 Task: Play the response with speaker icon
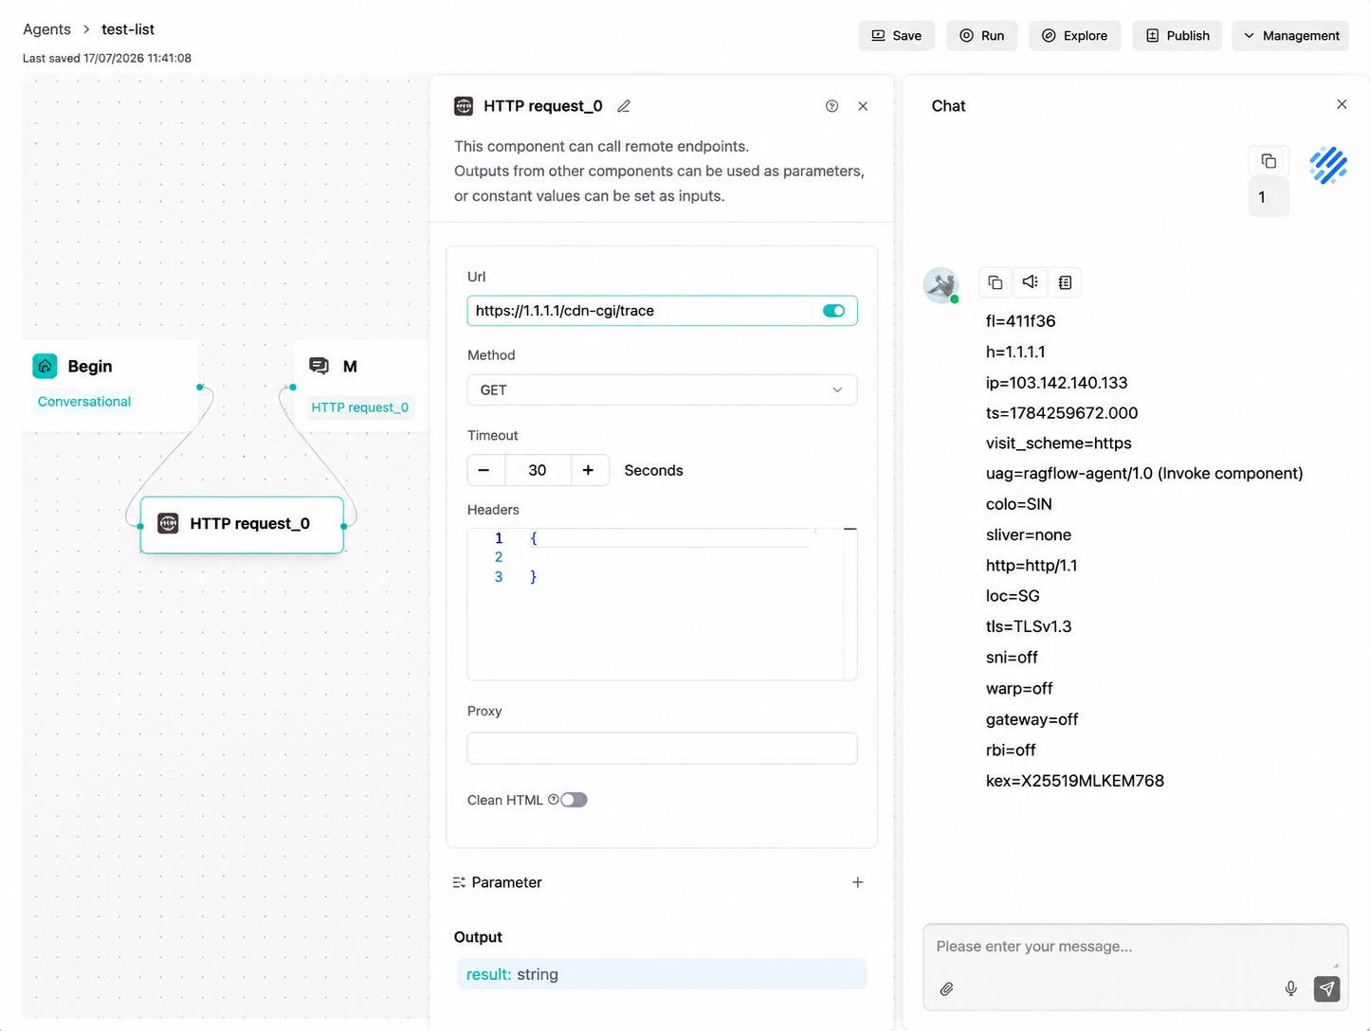[1030, 282]
